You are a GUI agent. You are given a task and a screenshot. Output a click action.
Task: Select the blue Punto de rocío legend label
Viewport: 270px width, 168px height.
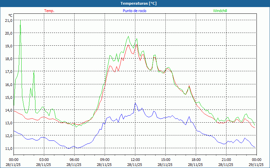point(134,11)
